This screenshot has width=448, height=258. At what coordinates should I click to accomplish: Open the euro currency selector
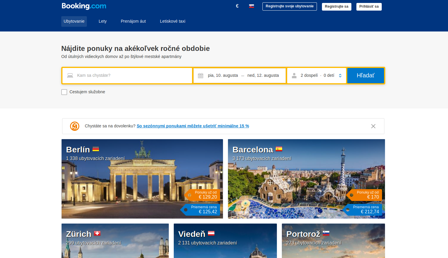pyautogui.click(x=237, y=6)
